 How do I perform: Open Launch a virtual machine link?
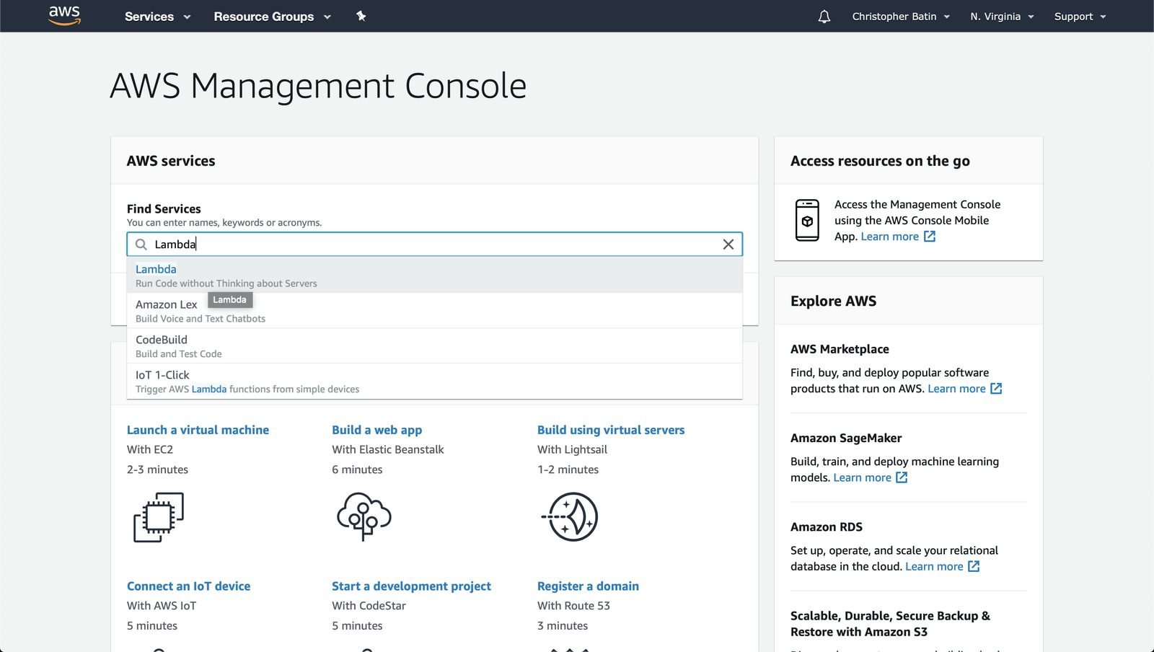(198, 430)
